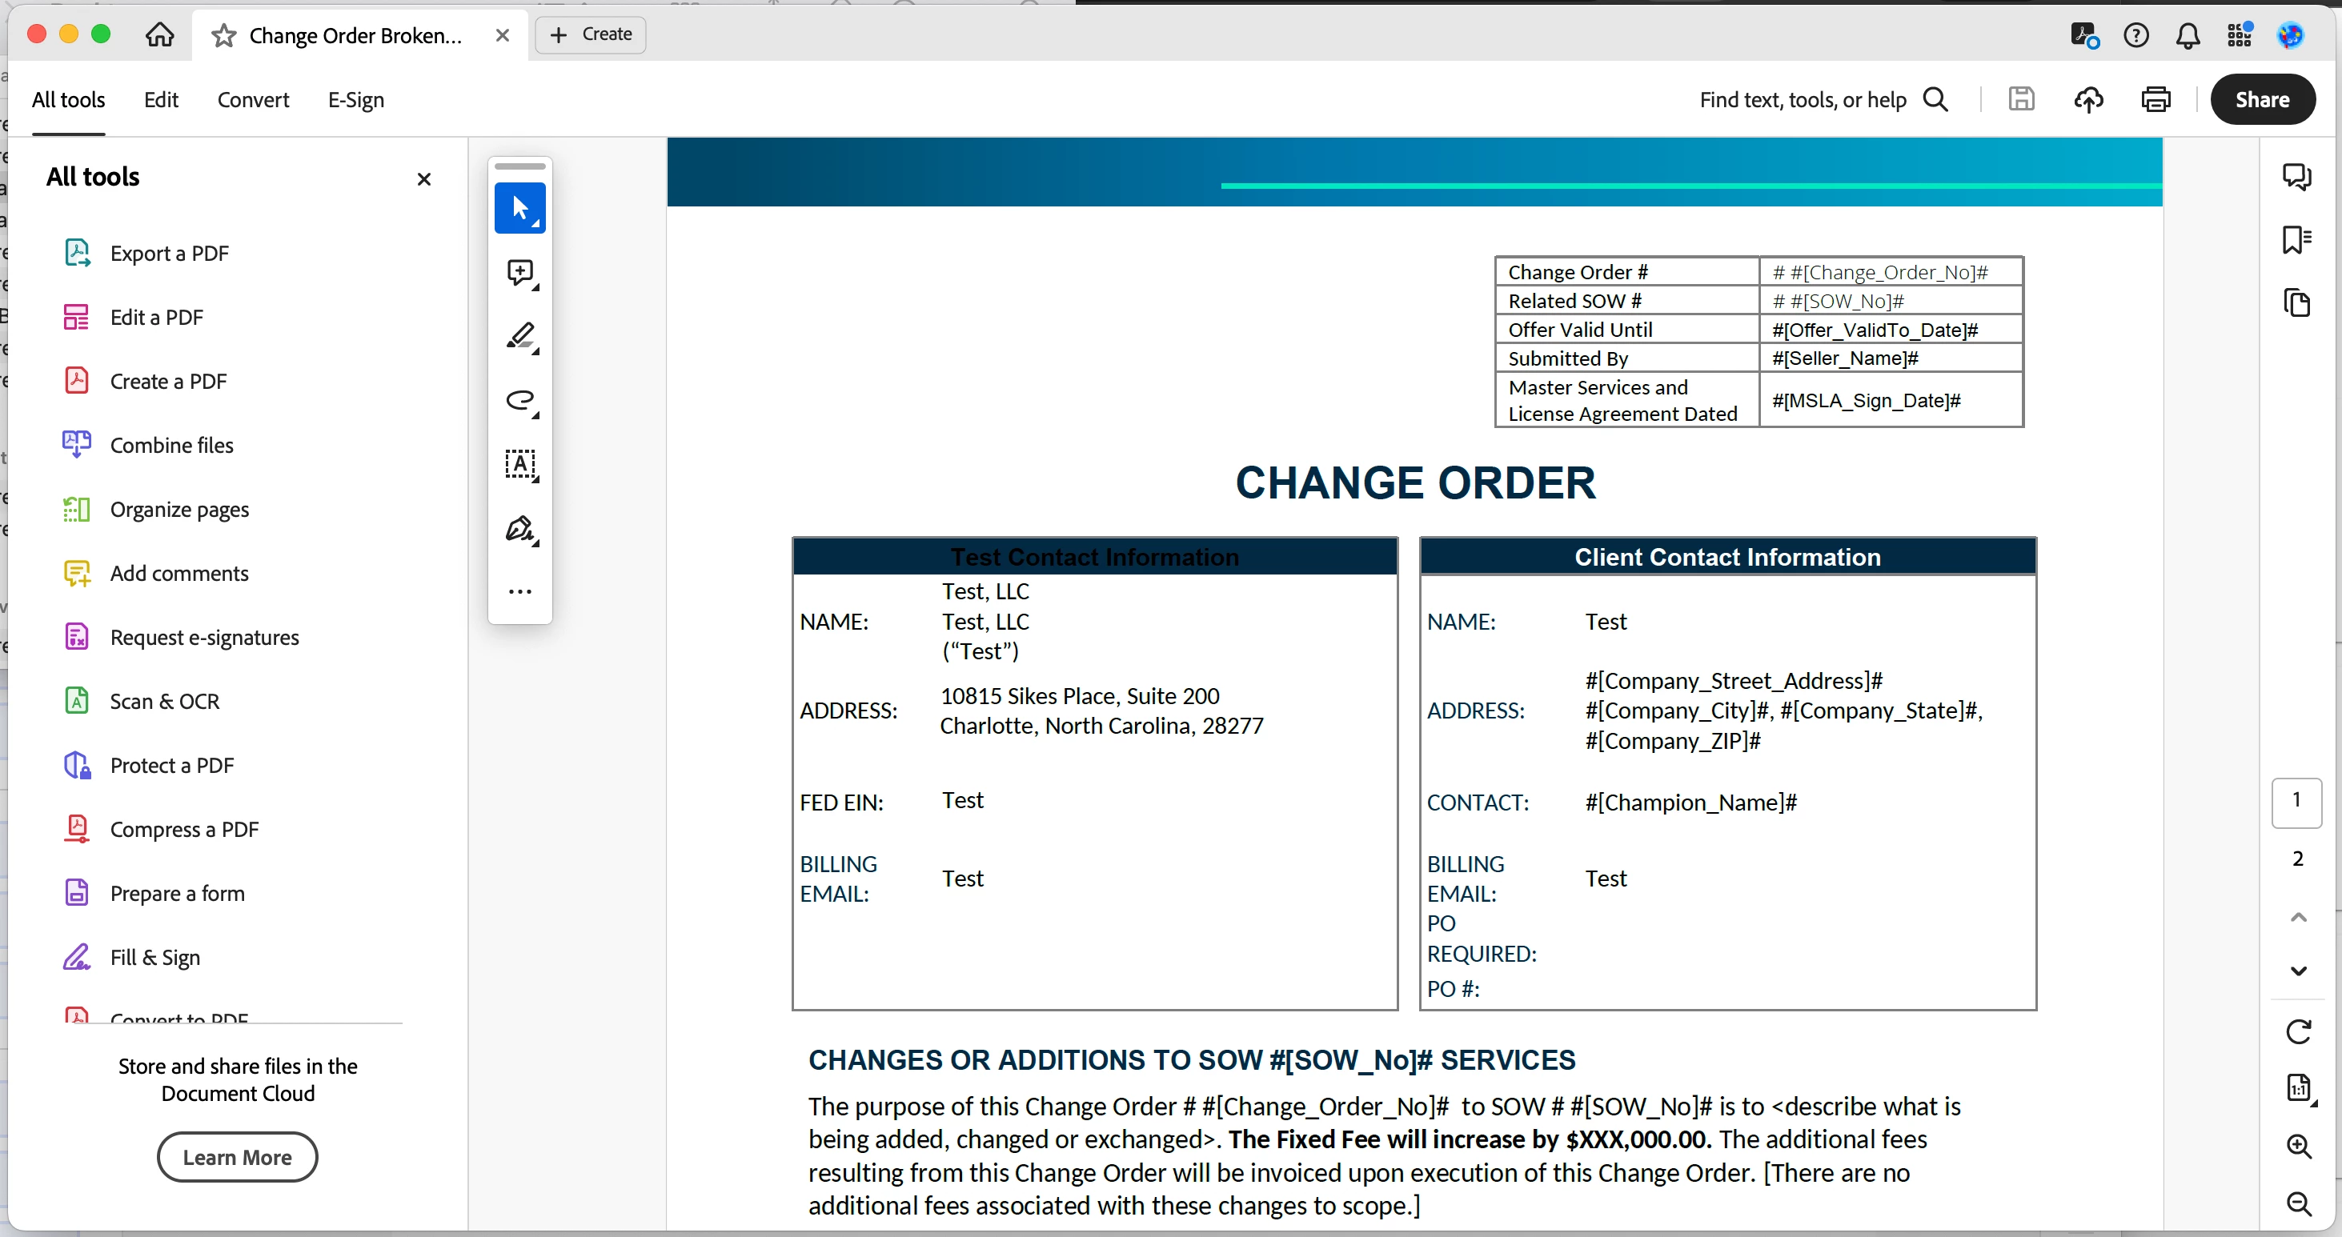Zoom in using the magnifier plus icon

[x=2298, y=1146]
